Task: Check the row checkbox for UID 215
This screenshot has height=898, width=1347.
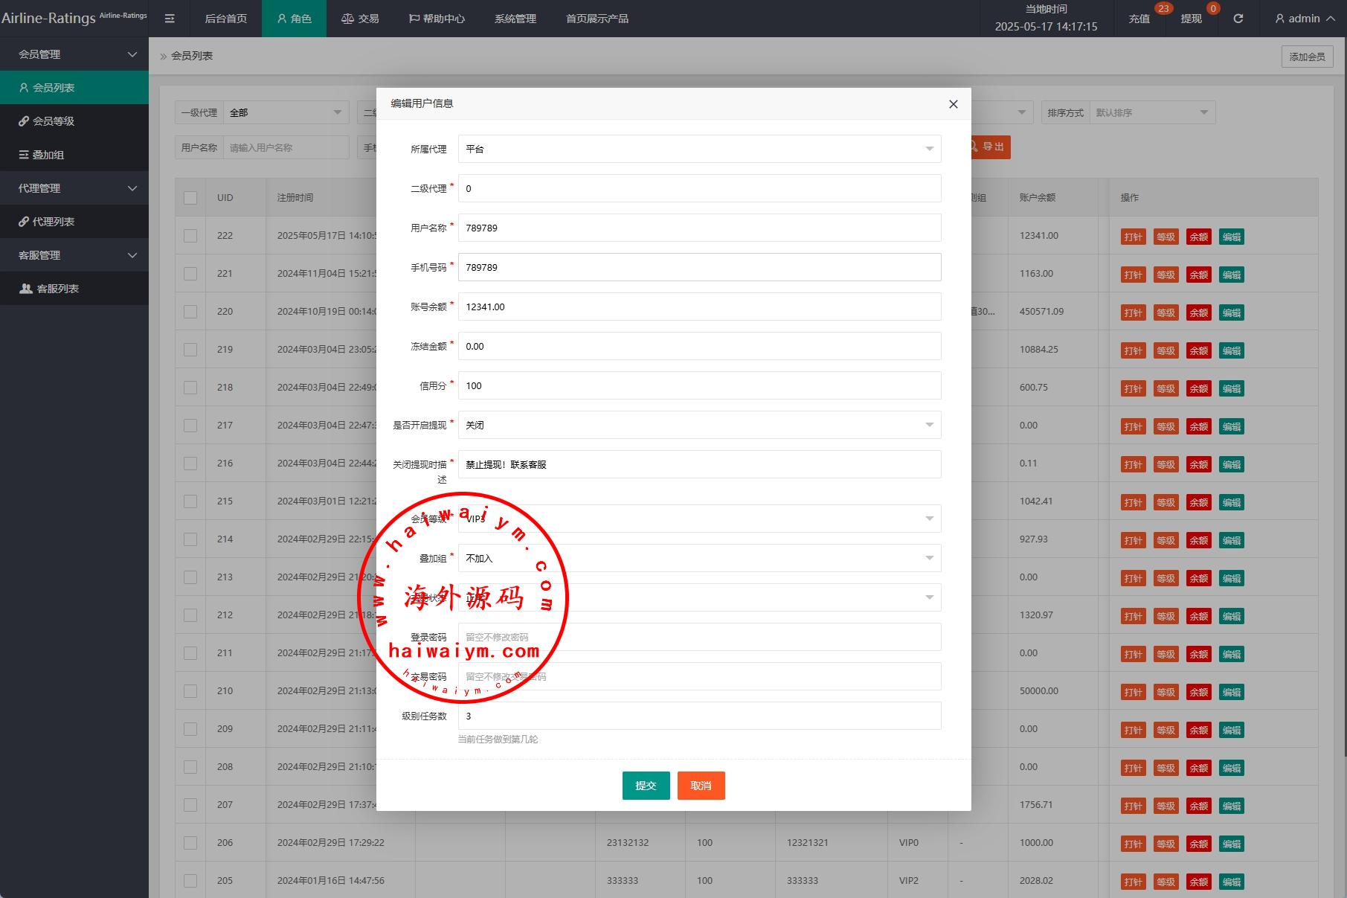Action: pyautogui.click(x=190, y=501)
